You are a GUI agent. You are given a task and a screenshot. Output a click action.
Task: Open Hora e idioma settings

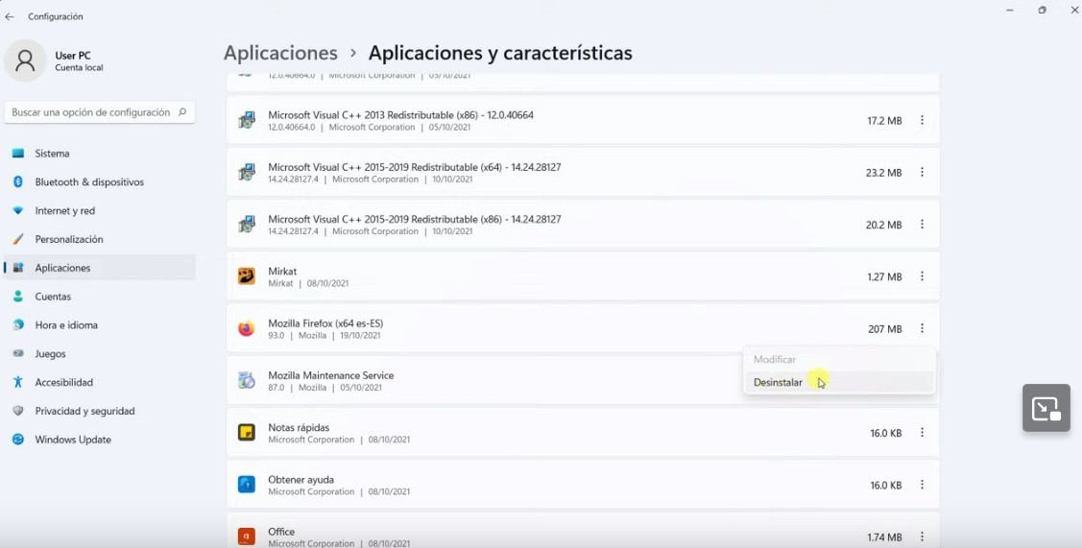tap(100, 325)
